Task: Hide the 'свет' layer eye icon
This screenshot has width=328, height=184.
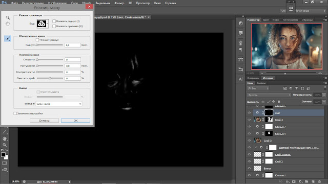Action: tap(249, 112)
